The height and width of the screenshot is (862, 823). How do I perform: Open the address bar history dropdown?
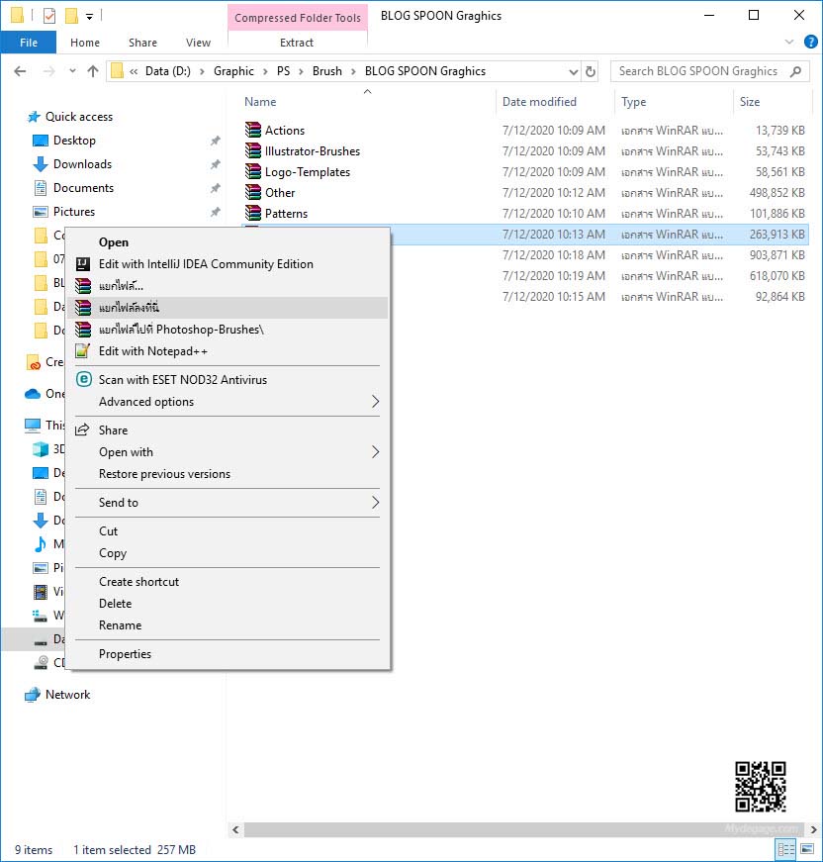coord(573,72)
